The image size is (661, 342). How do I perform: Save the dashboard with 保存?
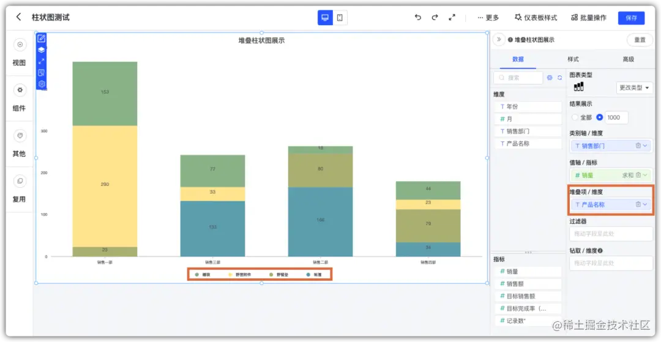pos(631,18)
